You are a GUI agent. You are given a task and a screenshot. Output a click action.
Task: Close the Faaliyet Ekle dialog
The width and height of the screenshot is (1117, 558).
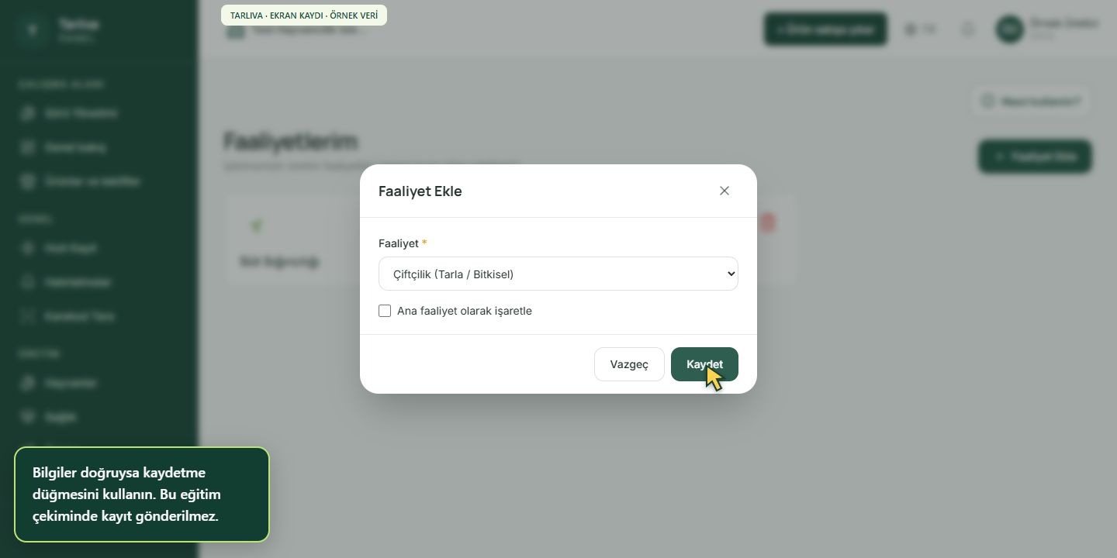click(x=724, y=191)
